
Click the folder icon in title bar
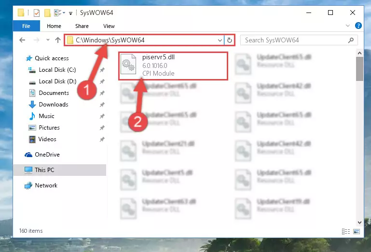(x=21, y=13)
